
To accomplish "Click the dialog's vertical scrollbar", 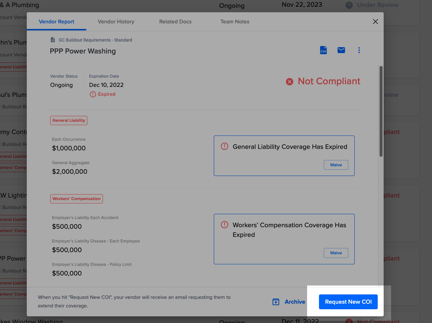I will pyautogui.click(x=381, y=111).
